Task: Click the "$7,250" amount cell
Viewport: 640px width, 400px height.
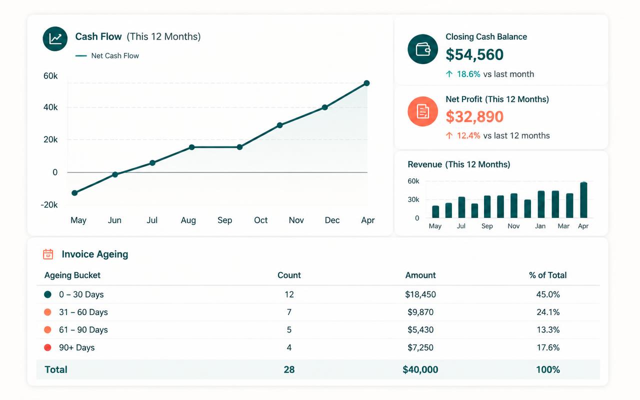Action: coord(420,347)
